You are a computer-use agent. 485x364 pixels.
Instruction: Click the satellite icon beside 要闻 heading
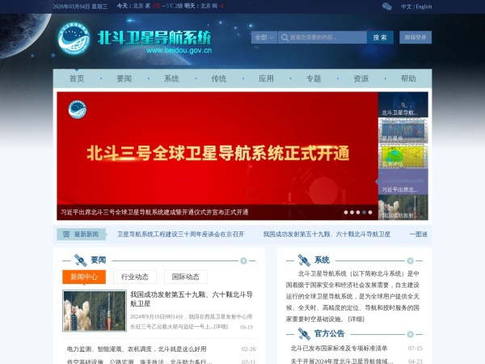[x=80, y=260]
